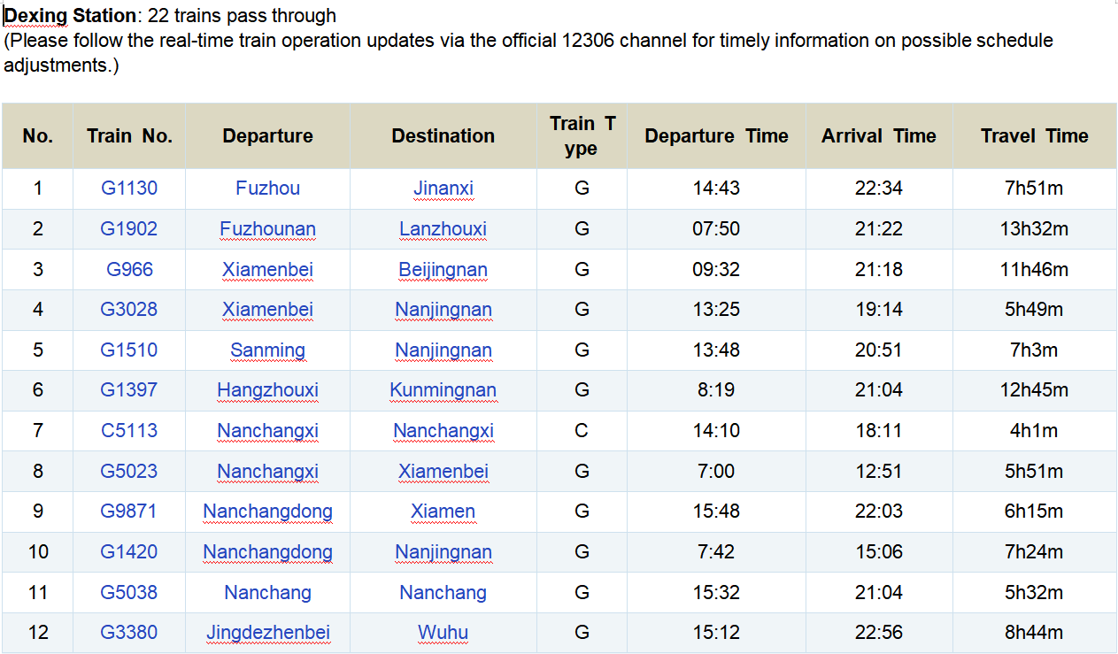1118x654 pixels.
Task: Open the Jingdezhenbei departure link
Action: pyautogui.click(x=267, y=633)
